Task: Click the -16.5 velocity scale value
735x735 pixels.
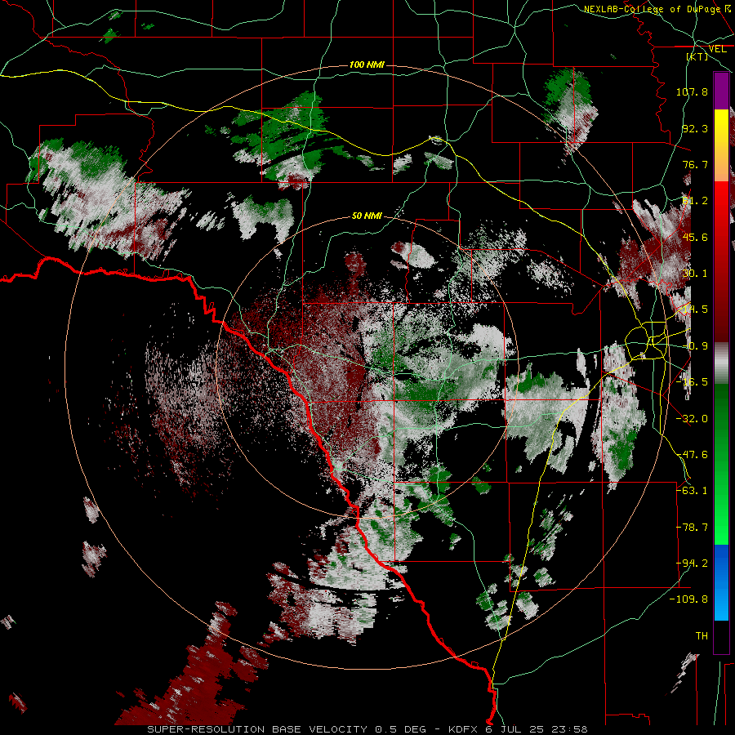Action: click(x=692, y=382)
